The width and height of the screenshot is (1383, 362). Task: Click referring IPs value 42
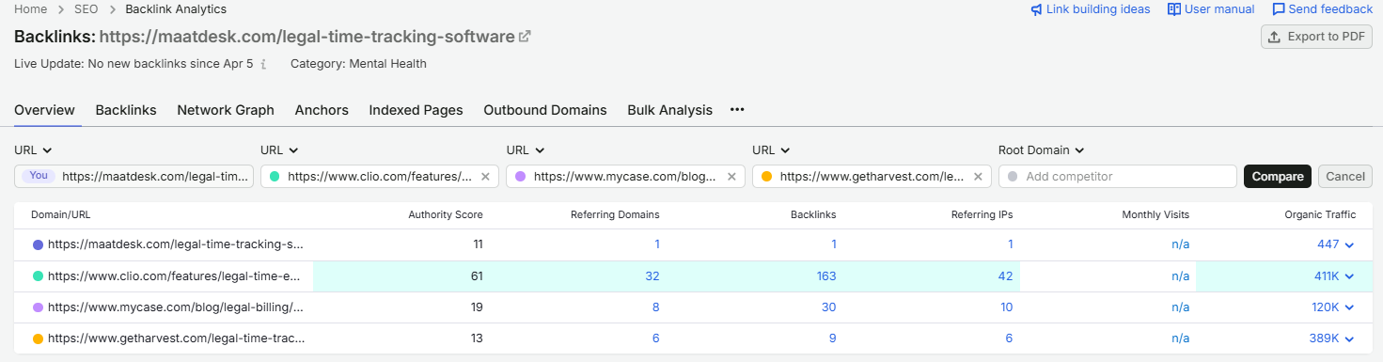pyautogui.click(x=1006, y=276)
